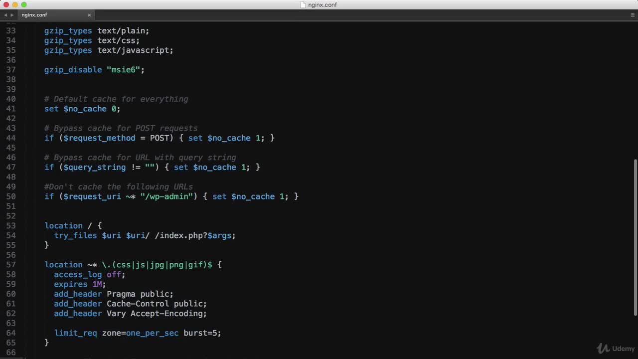The image size is (638, 359).
Task: Click the nginx.conf file icon in title bar
Action: click(303, 5)
